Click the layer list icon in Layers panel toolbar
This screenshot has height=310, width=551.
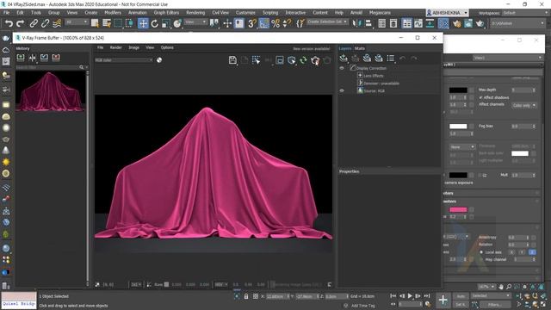[x=390, y=58]
